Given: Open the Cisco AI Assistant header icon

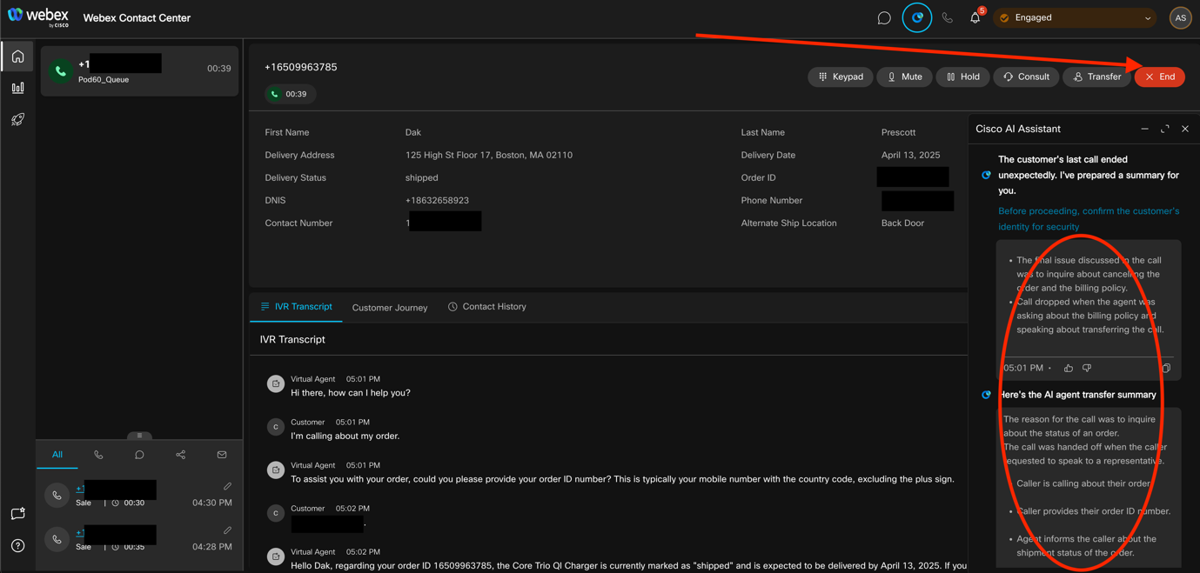Looking at the screenshot, I should [x=917, y=18].
